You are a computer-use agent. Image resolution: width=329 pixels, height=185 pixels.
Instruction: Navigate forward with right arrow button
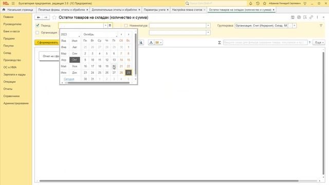tap(46, 17)
